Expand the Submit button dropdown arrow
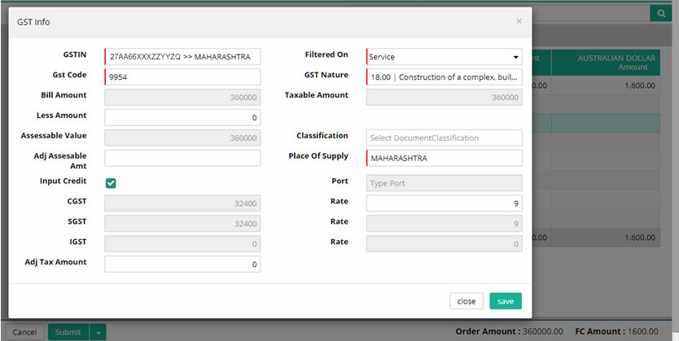The width and height of the screenshot is (679, 341). 99,332
